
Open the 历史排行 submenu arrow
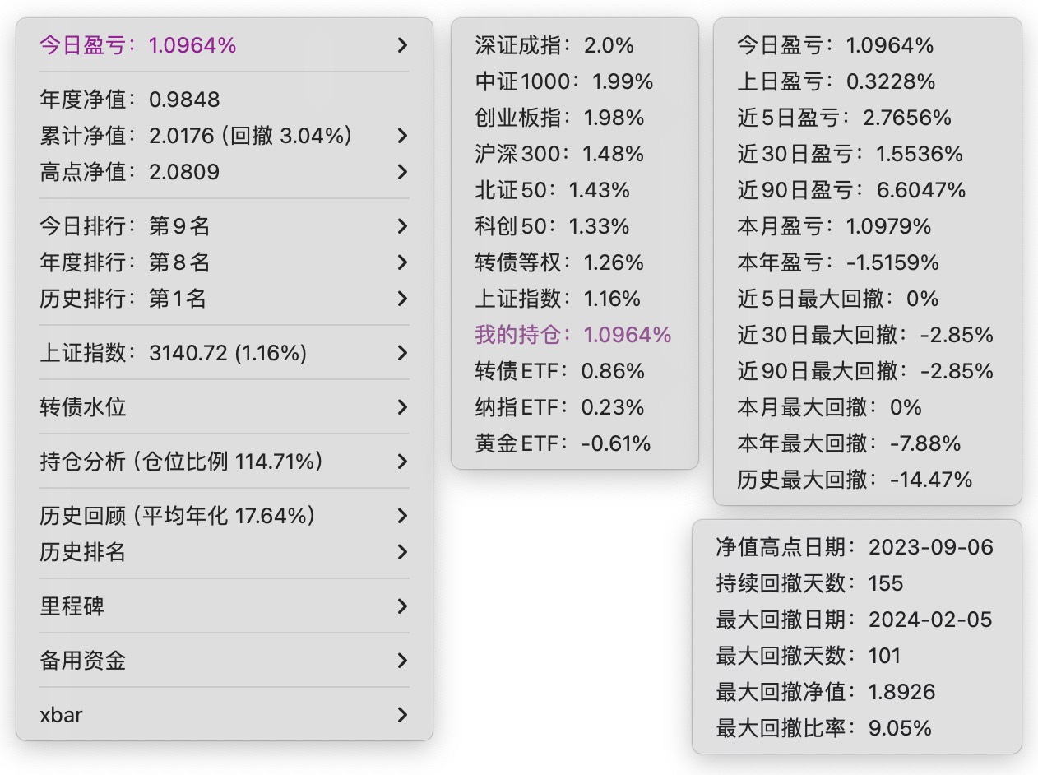pos(402,299)
